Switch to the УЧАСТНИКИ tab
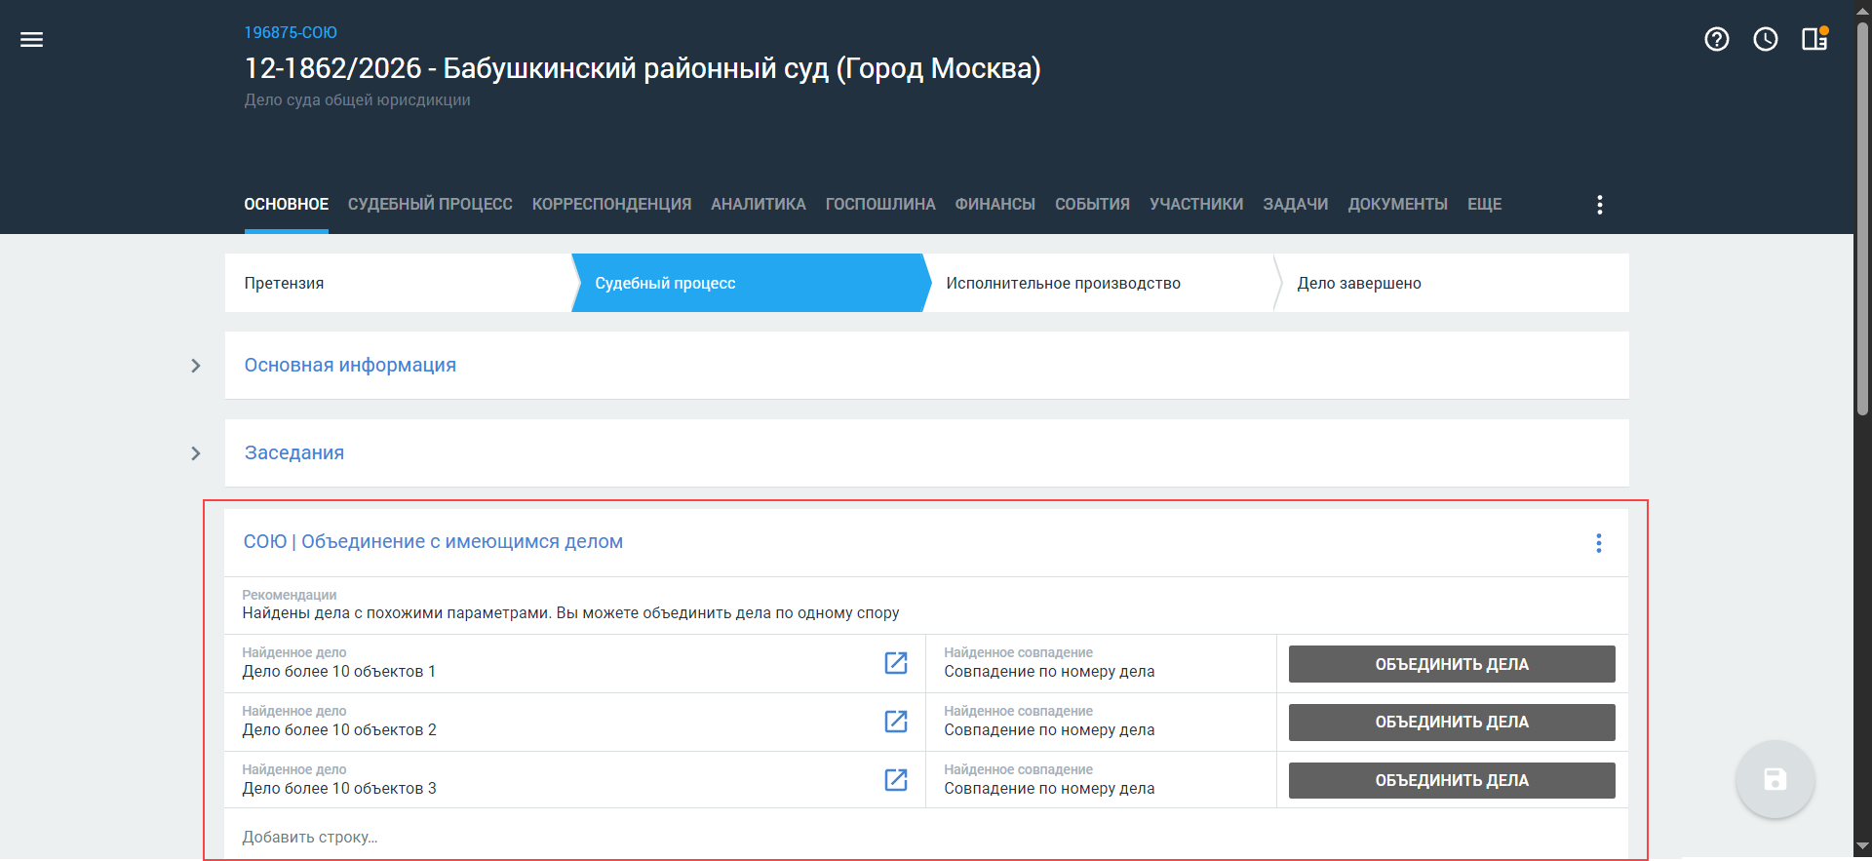1872x861 pixels. (1196, 204)
